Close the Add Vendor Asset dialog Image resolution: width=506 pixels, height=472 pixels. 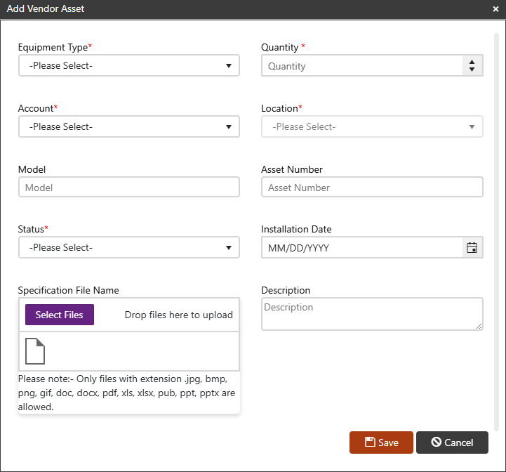click(495, 9)
